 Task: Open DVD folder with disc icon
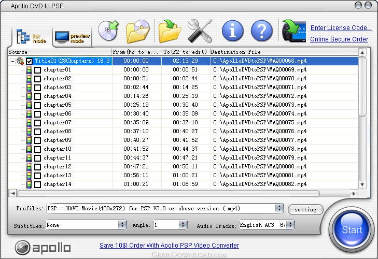pyautogui.click(x=137, y=31)
